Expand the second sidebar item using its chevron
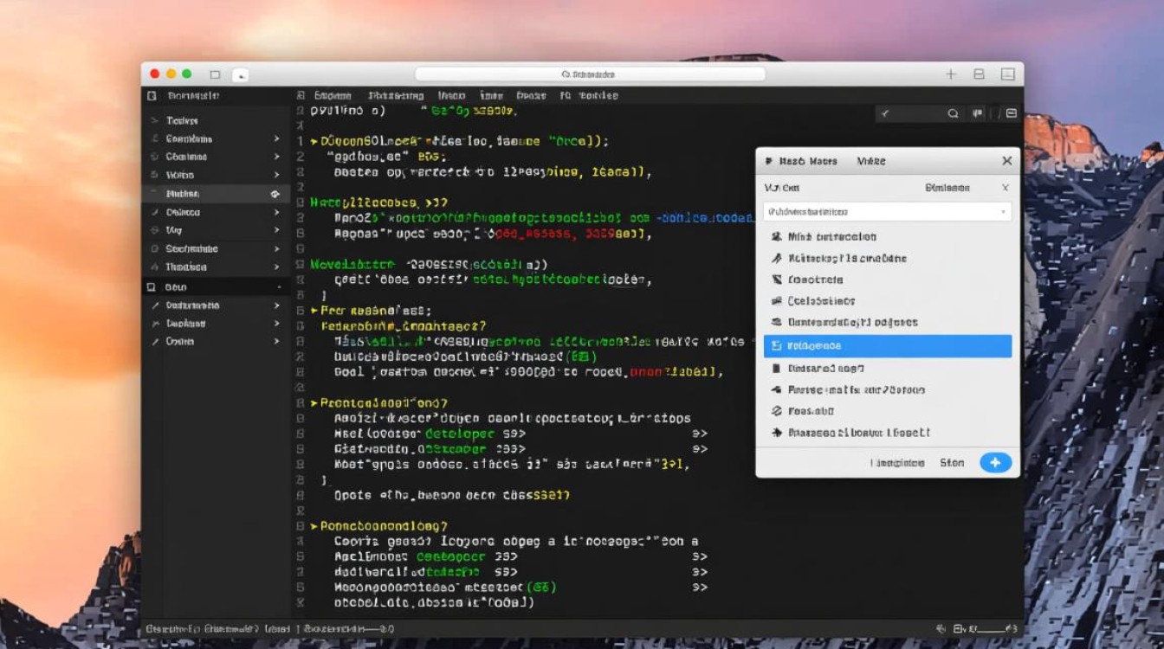Screen dimensions: 1164x649 (x=276, y=138)
